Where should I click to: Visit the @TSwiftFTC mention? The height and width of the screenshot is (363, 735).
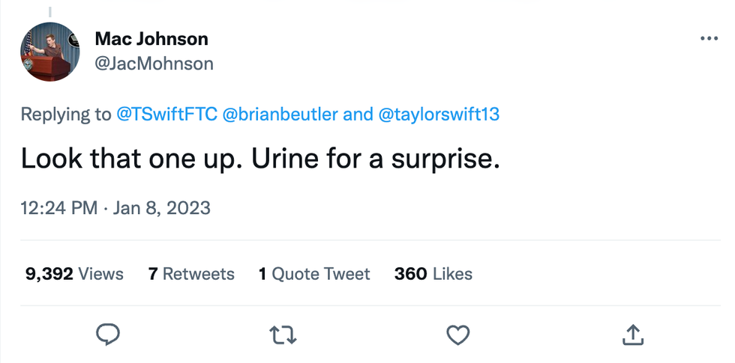169,115
